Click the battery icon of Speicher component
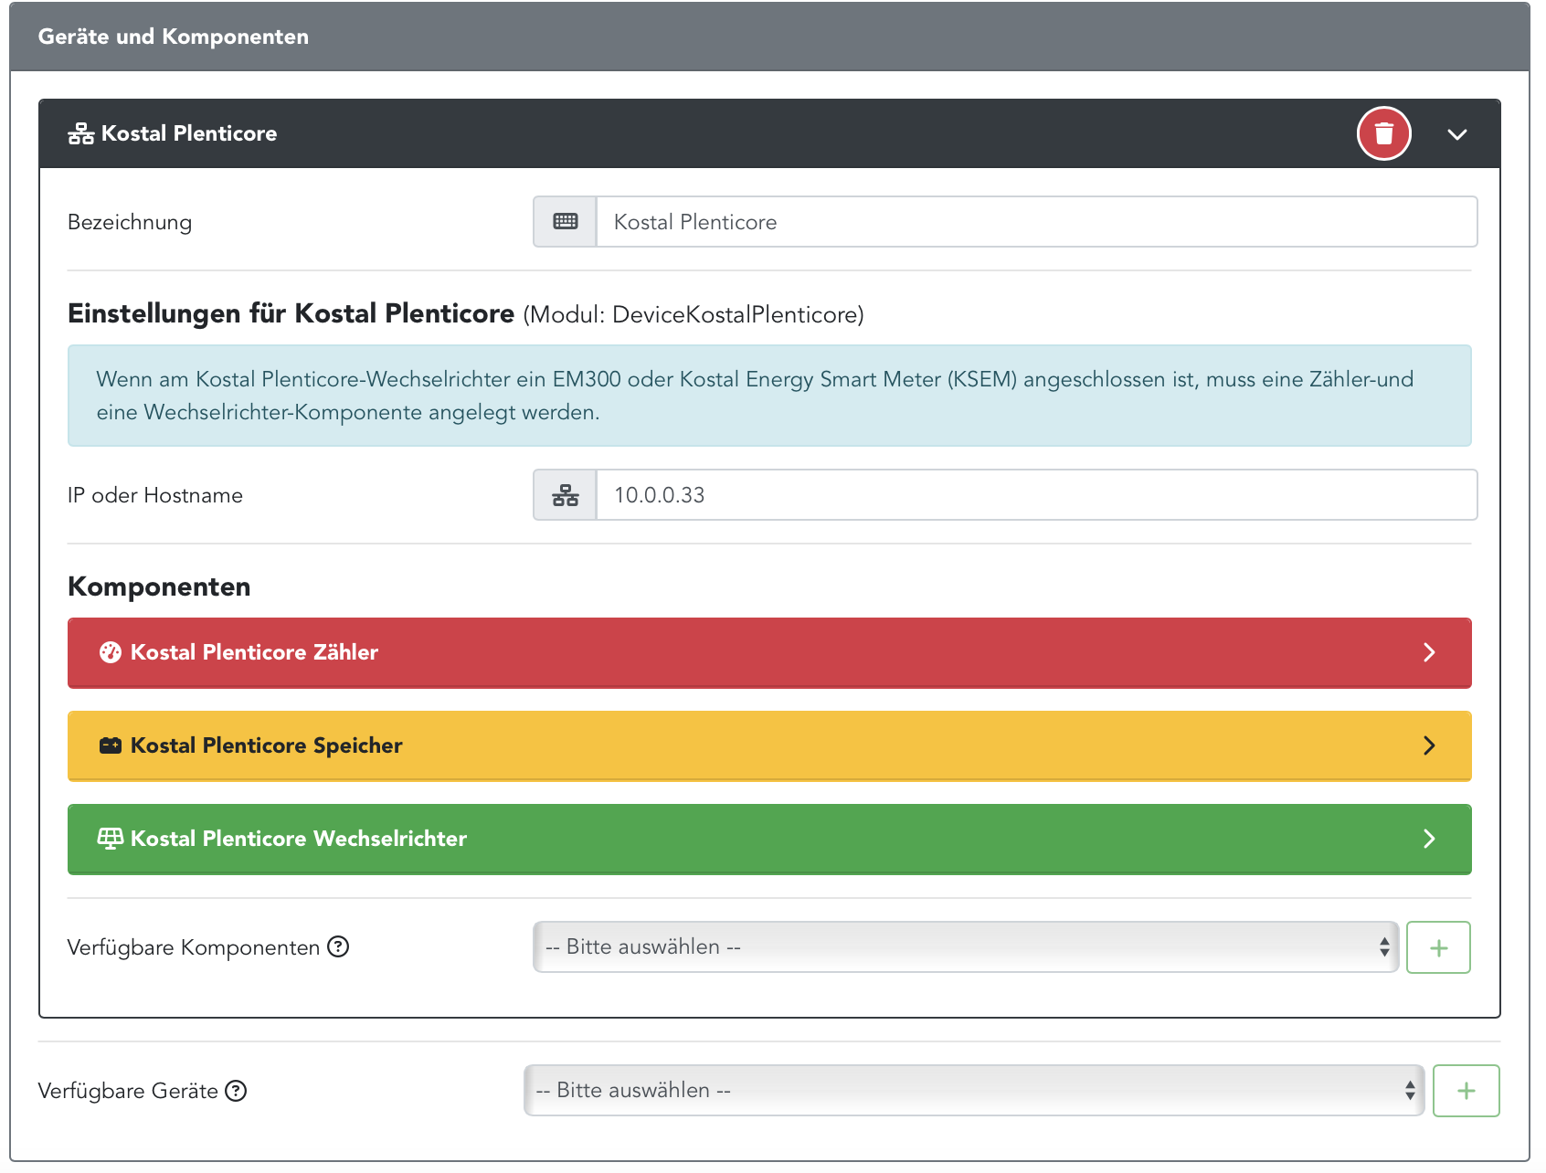The image size is (1546, 1173). 110,745
